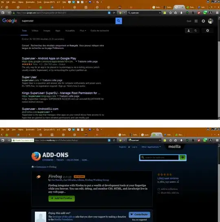Open Superuser - Android Apps on Google Play result
The height and width of the screenshot is (222, 220).
49,58
